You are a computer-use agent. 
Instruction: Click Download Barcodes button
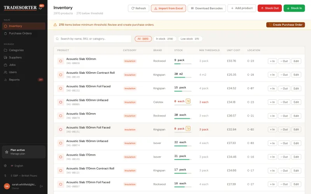point(207,8)
